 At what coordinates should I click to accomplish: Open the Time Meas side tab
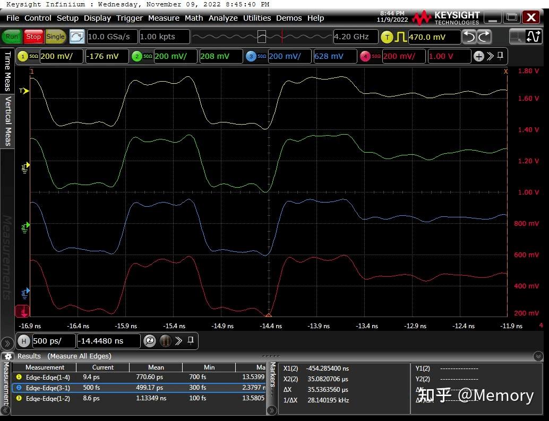(x=7, y=71)
